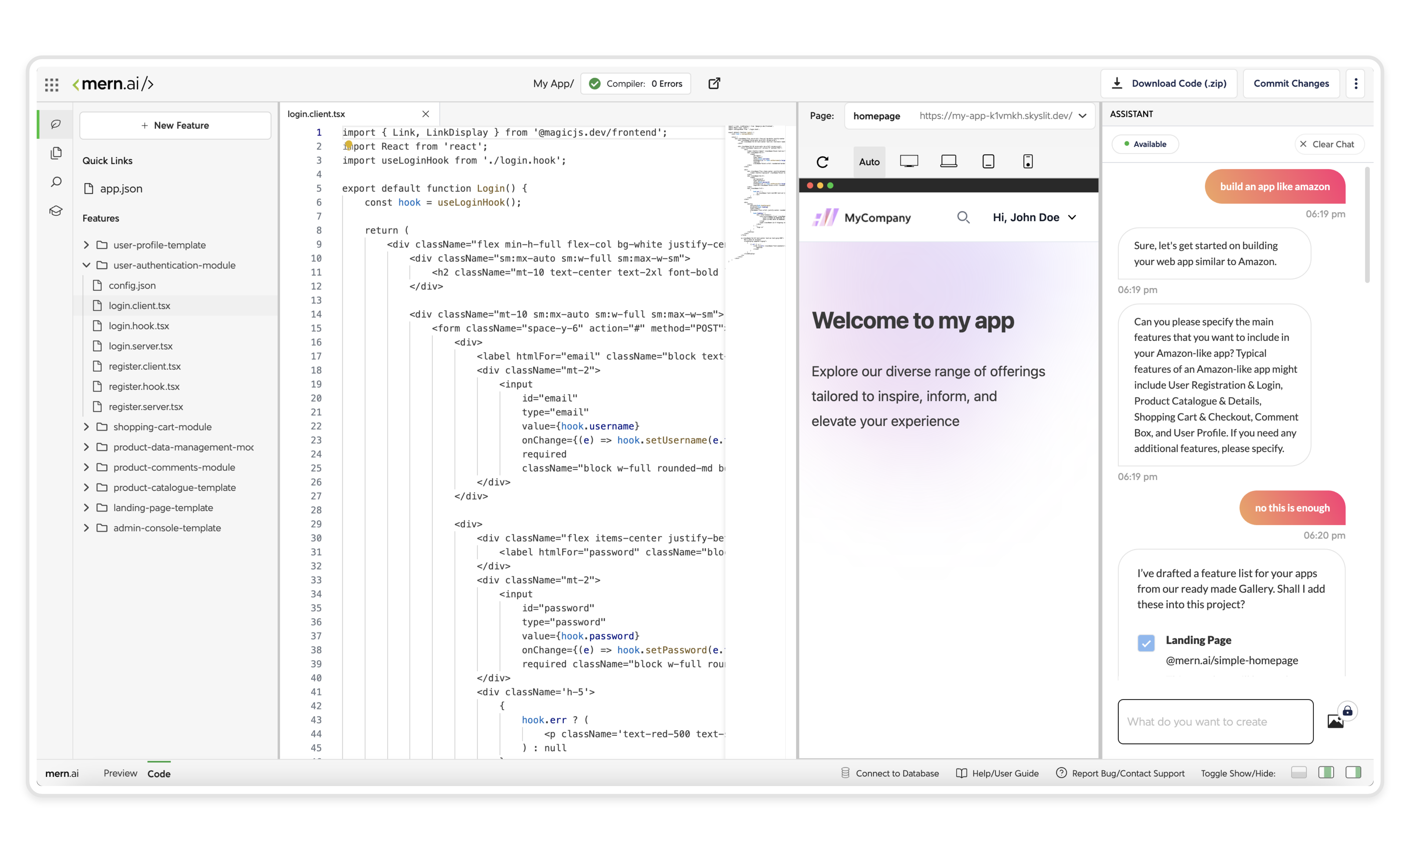Screen dimensions: 1410x853
Task: Select the mobile phone viewport icon
Action: (1028, 162)
